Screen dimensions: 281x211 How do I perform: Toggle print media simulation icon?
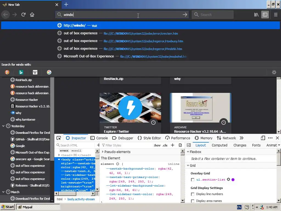tap(180, 145)
